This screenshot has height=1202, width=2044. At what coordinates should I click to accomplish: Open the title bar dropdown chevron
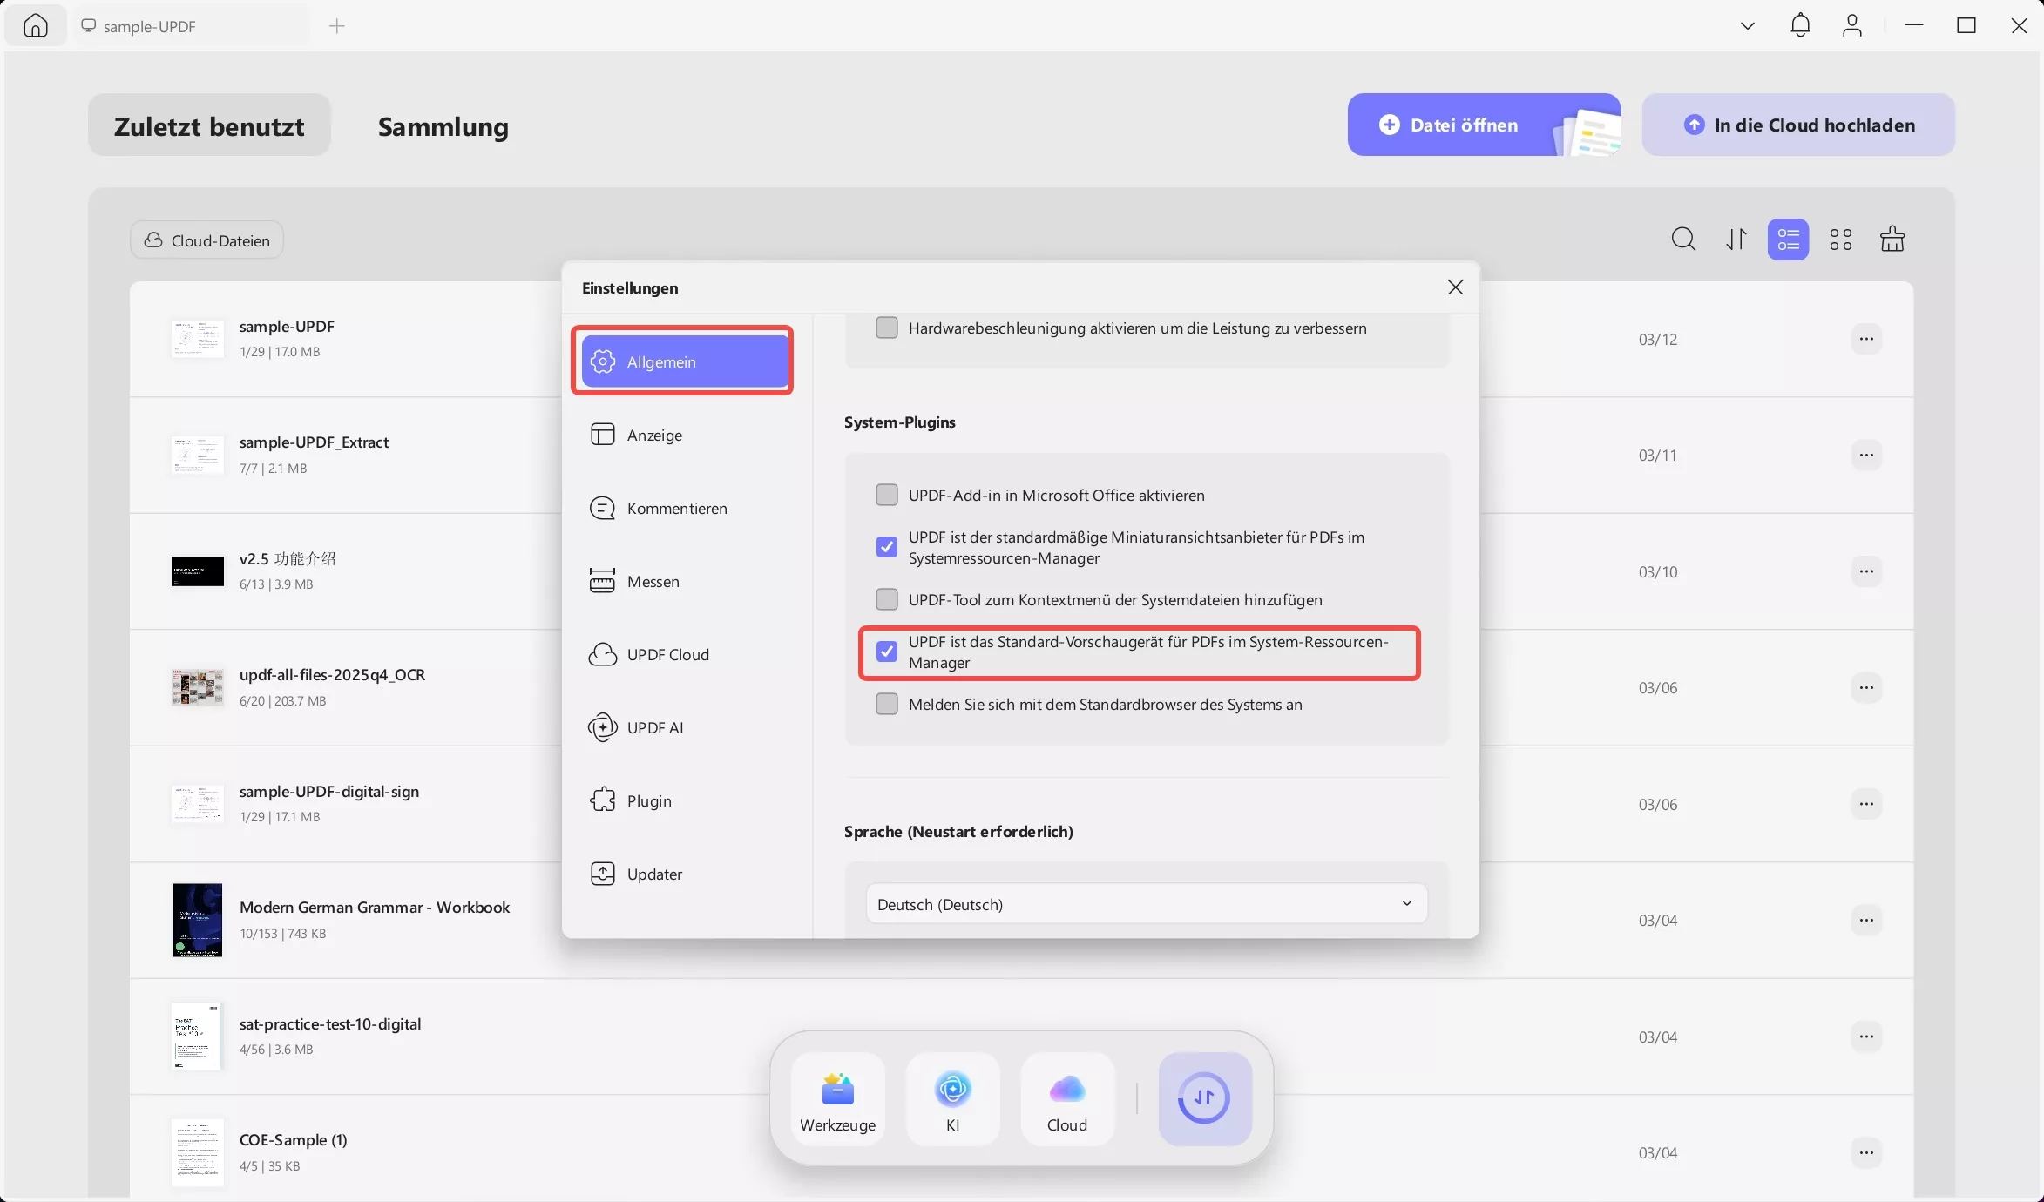pyautogui.click(x=1747, y=25)
